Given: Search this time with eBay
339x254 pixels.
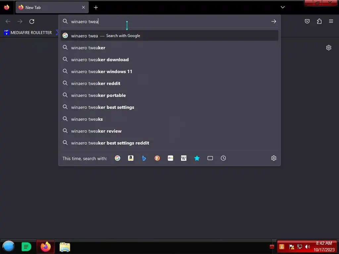Looking at the screenshot, I should 170,158.
